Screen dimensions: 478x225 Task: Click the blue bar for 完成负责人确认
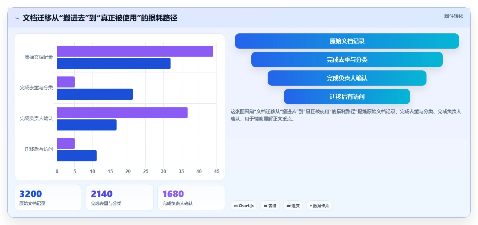click(87, 125)
